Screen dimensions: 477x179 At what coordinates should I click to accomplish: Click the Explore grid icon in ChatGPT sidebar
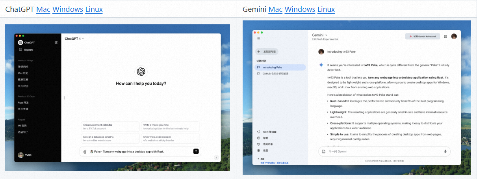coord(20,50)
